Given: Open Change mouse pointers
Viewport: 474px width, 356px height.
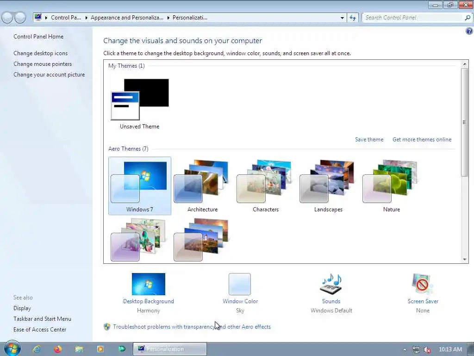Looking at the screenshot, I should tap(43, 64).
